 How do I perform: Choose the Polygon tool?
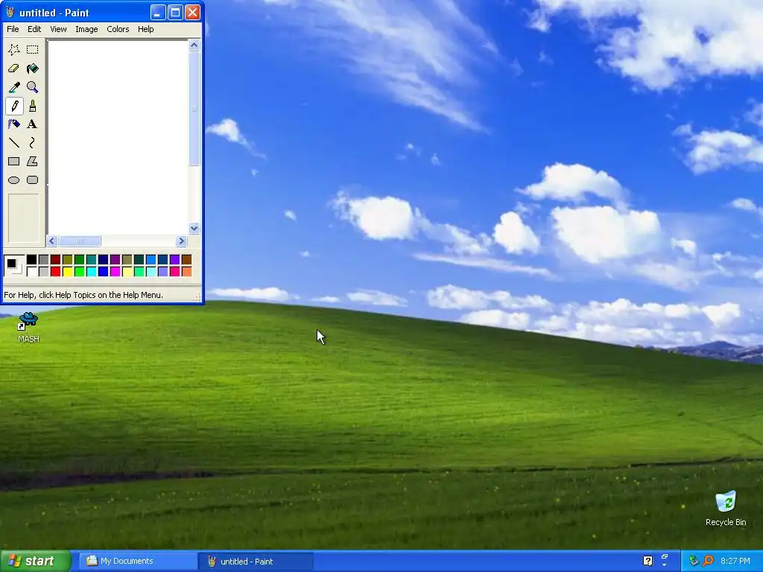(x=33, y=161)
